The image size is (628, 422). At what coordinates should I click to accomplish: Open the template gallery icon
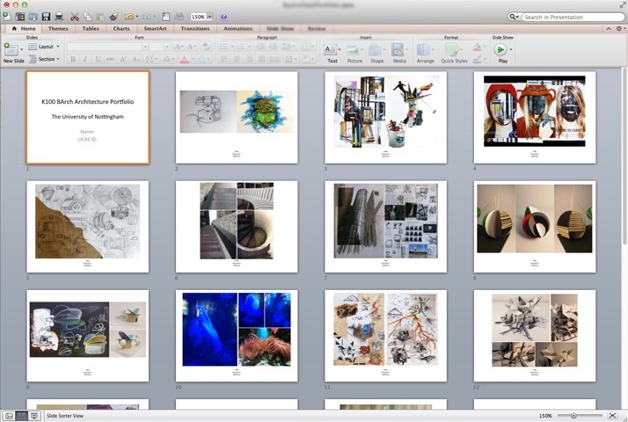pos(20,17)
